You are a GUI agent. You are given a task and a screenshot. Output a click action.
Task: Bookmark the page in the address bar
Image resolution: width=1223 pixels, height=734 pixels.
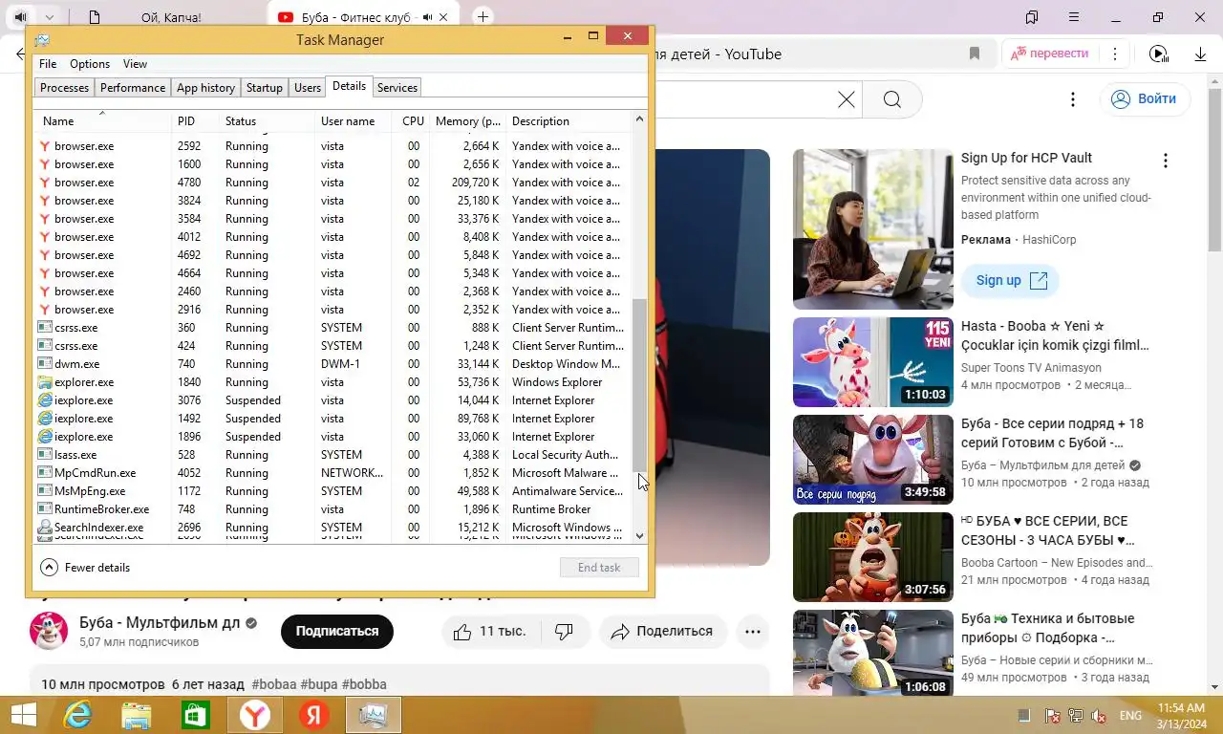click(x=975, y=54)
